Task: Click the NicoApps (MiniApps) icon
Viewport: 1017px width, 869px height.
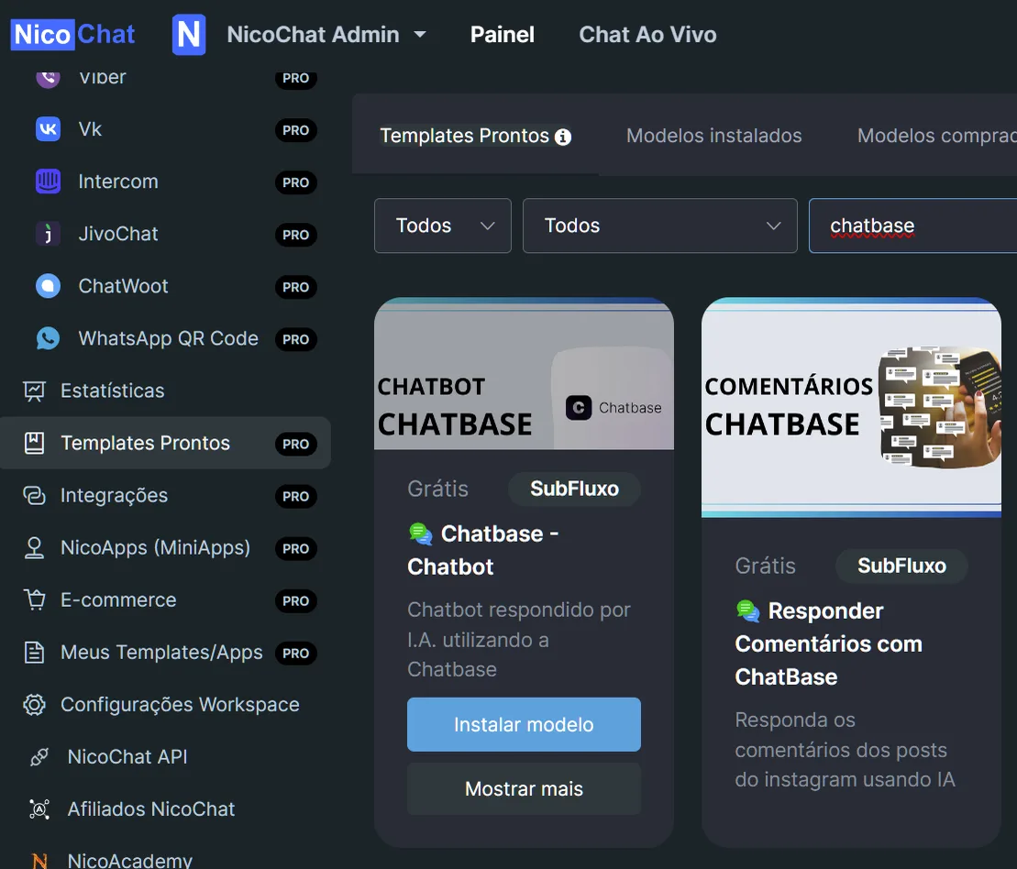Action: (34, 548)
